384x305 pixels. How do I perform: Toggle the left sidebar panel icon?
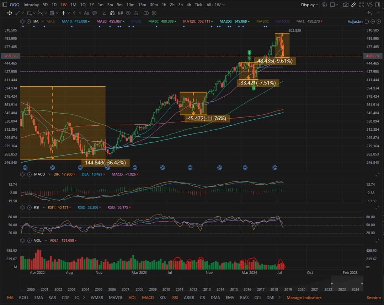click(5, 5)
